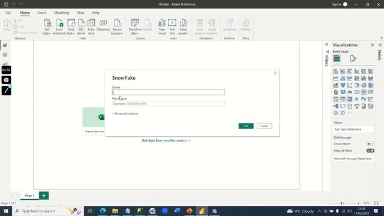Choose Area chart visual
Image resolution: width=384 pixels, height=216 pixels.
point(343,78)
